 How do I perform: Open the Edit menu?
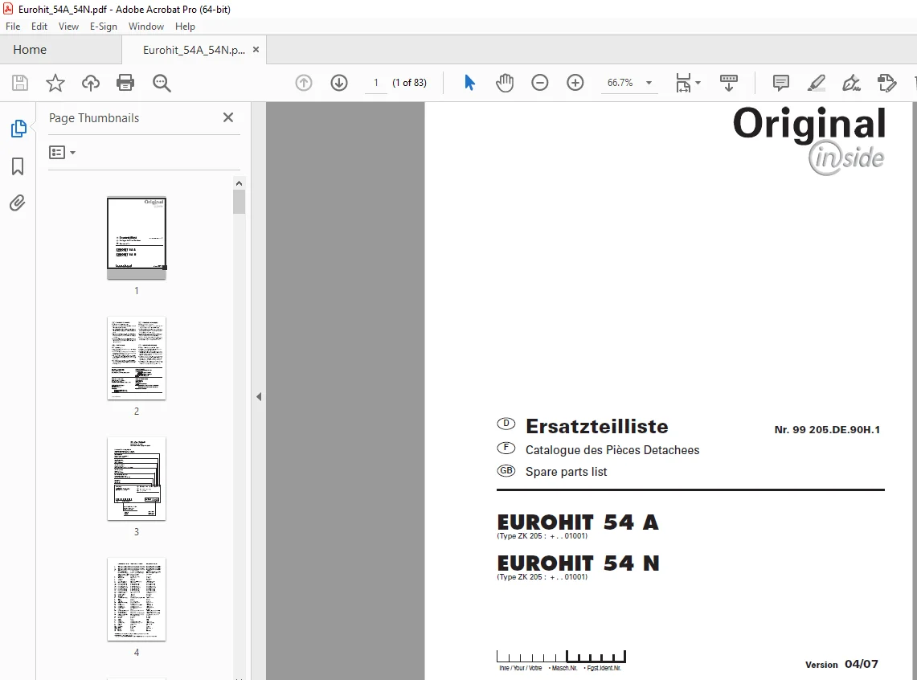tap(39, 27)
